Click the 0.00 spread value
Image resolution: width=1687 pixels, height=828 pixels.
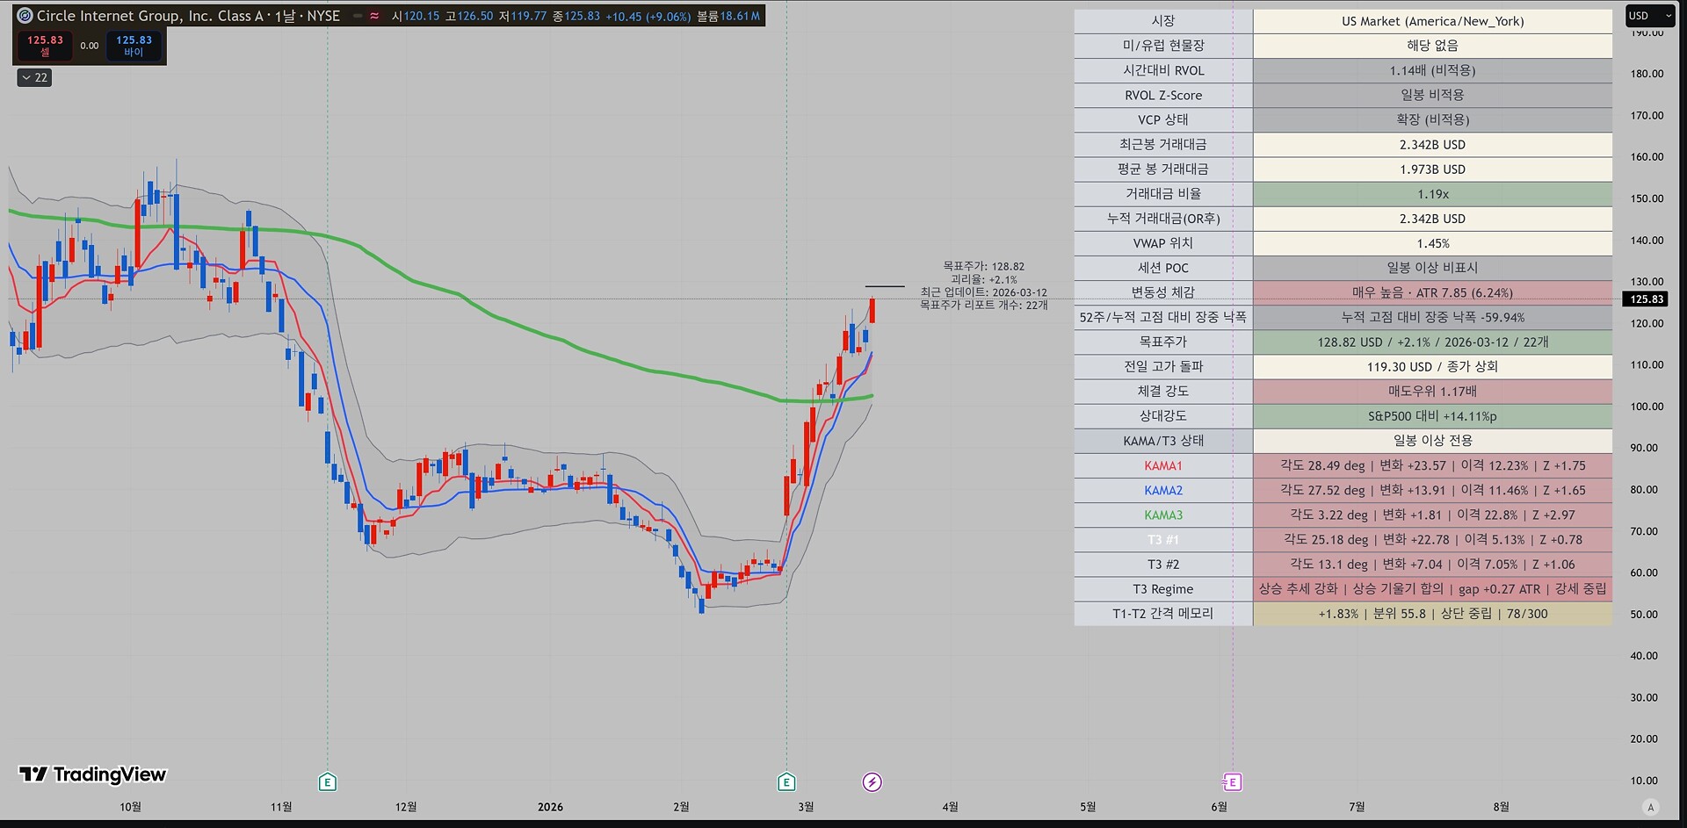(x=90, y=46)
